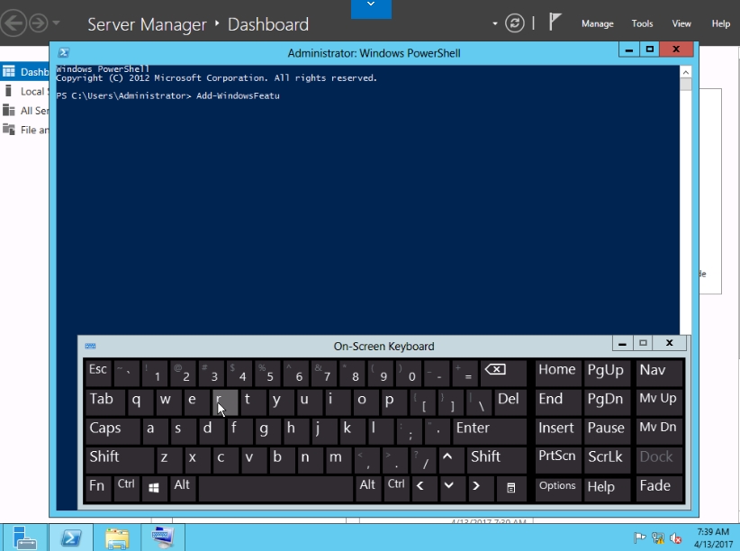The width and height of the screenshot is (740, 551).
Task: Open the navigation history dropdown beside the forward arrow
Action: click(59, 23)
